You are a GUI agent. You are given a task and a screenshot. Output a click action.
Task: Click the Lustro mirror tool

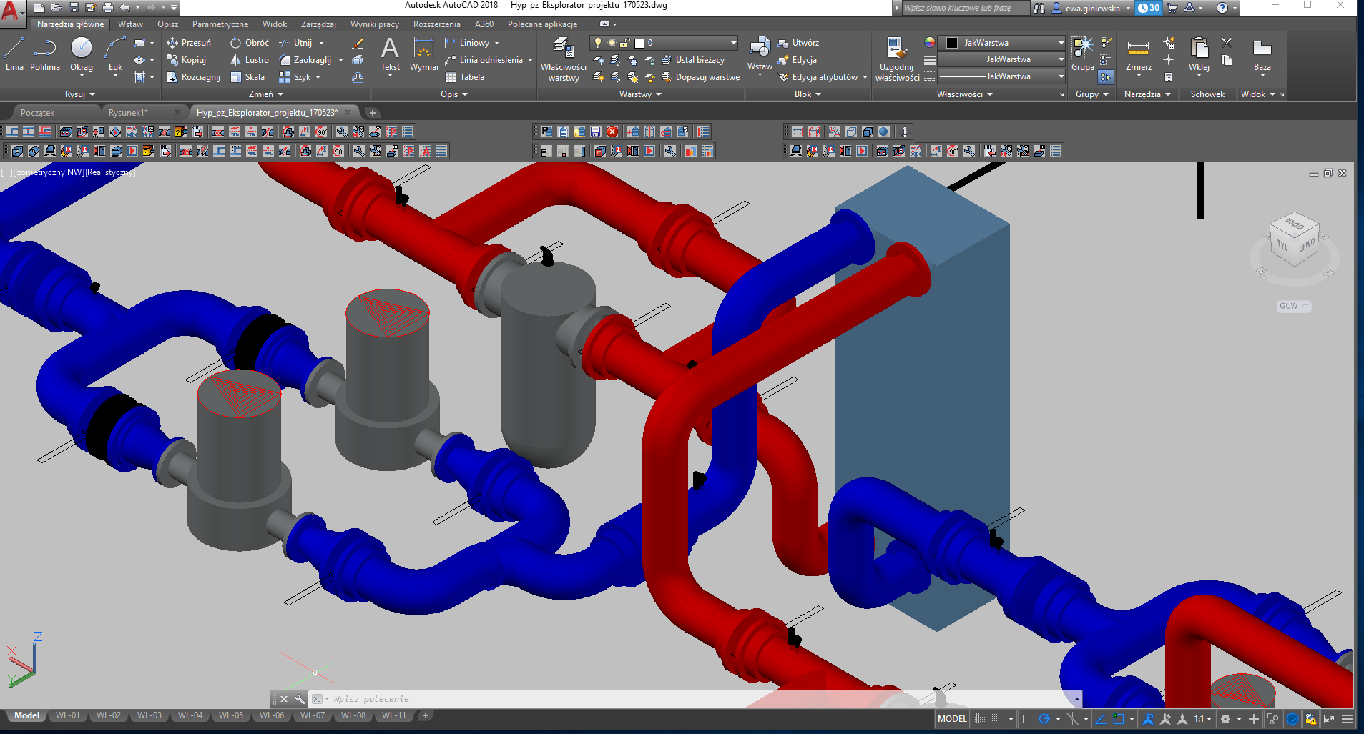(249, 60)
